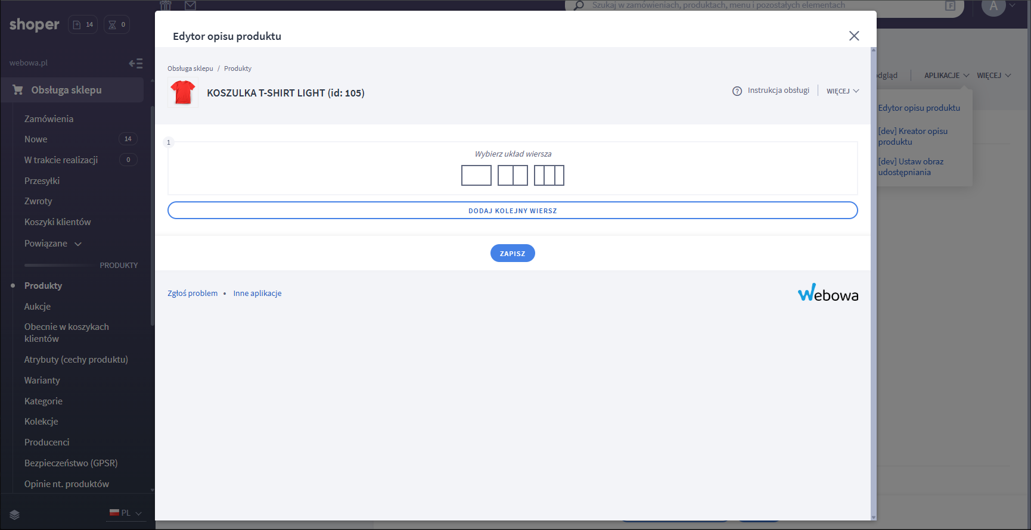Click the hourglass pending orders badge

pos(117,24)
